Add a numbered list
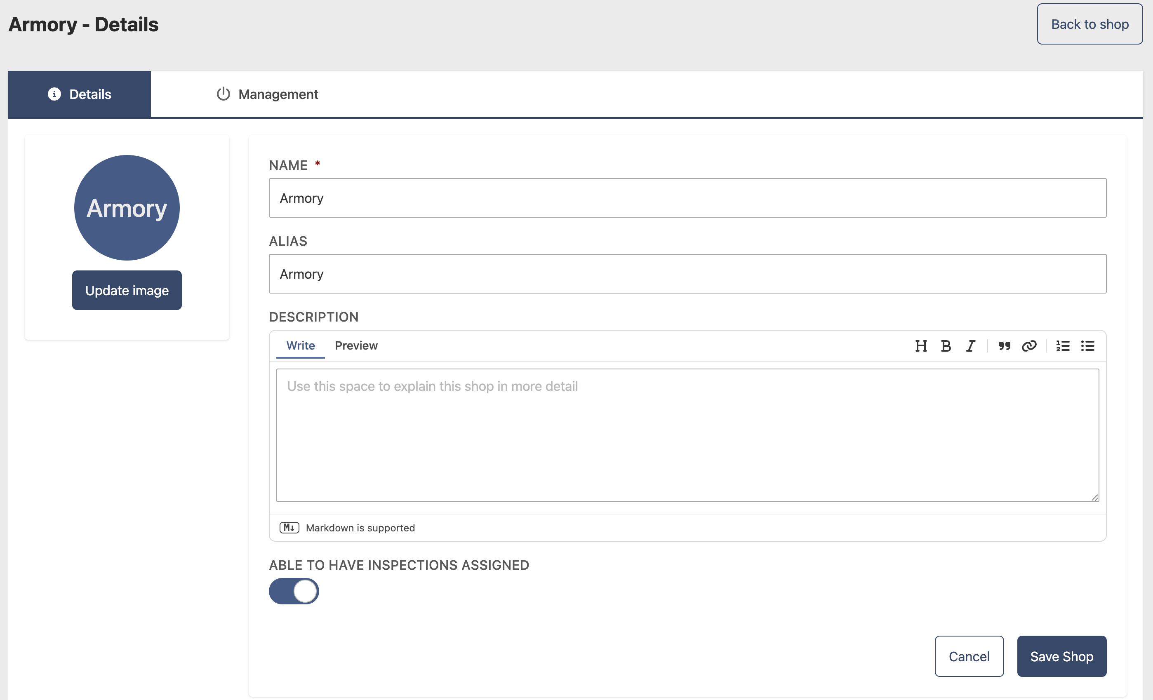 (x=1063, y=346)
